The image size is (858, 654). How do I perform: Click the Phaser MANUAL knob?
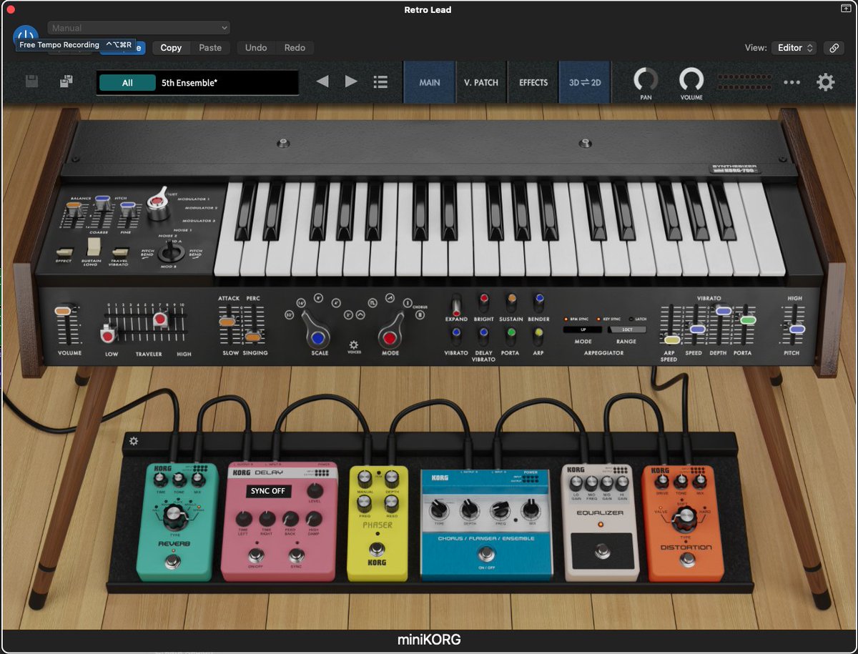[x=366, y=477]
